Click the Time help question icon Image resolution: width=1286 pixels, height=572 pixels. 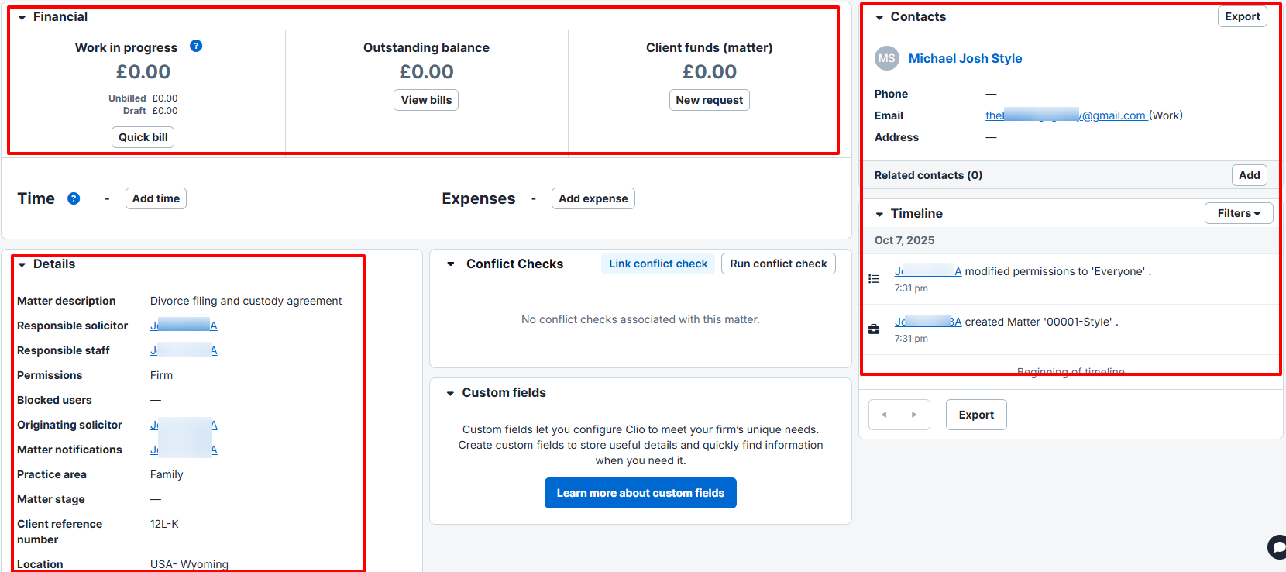(x=74, y=198)
